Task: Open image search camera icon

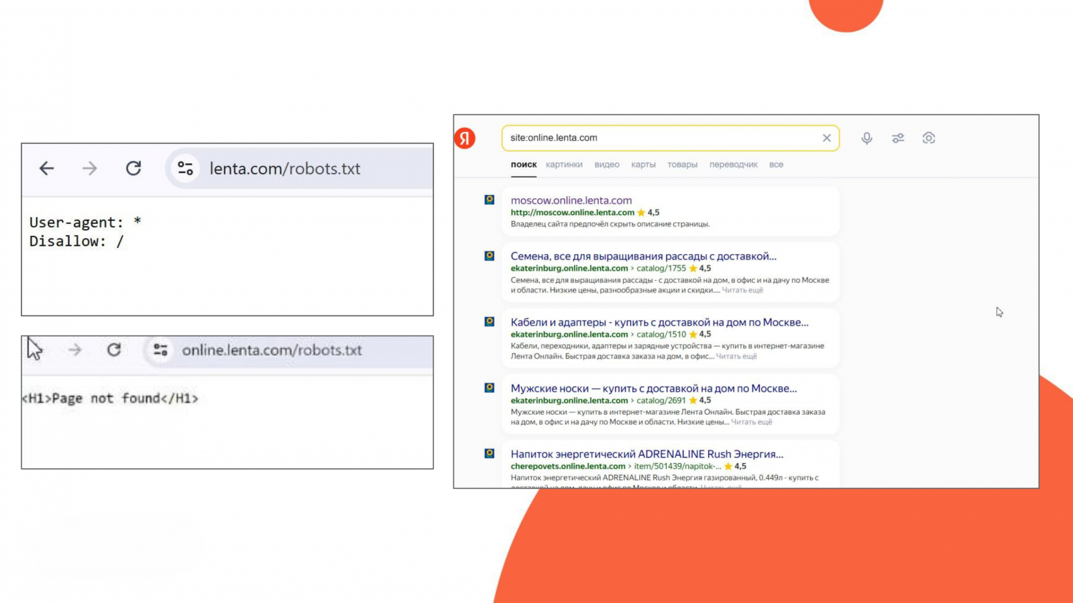Action: pyautogui.click(x=929, y=138)
